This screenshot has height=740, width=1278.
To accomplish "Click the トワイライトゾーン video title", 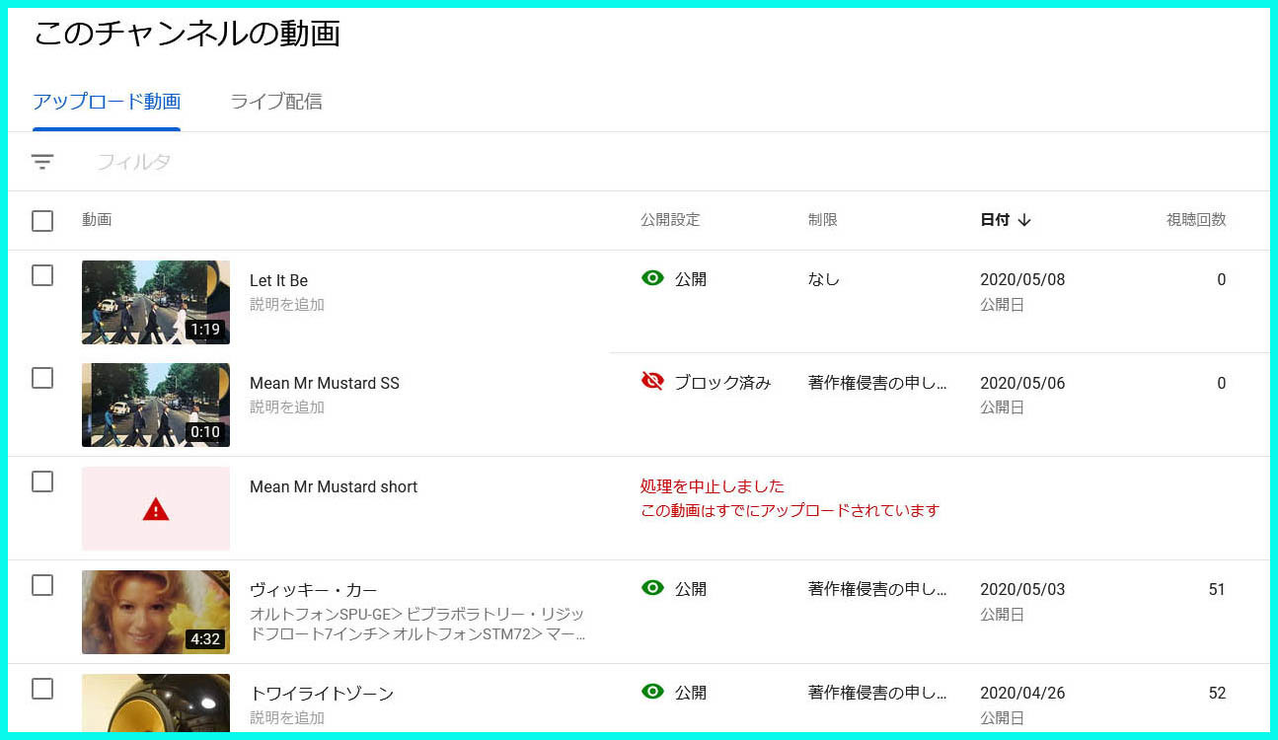I will [x=322, y=694].
